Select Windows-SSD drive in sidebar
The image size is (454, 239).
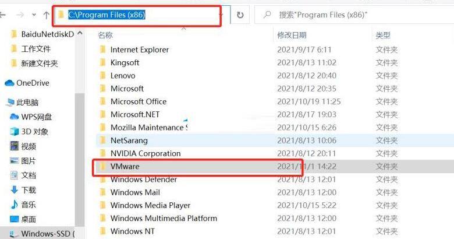[48, 234]
